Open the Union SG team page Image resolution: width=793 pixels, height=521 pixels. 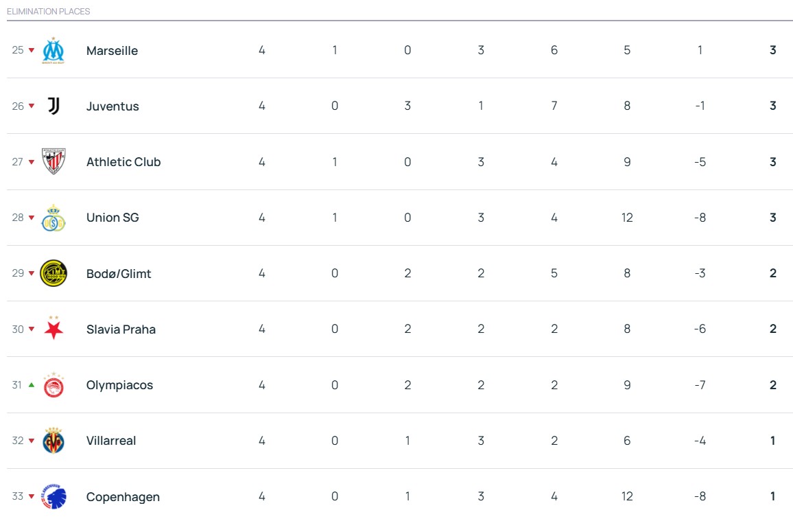(113, 218)
